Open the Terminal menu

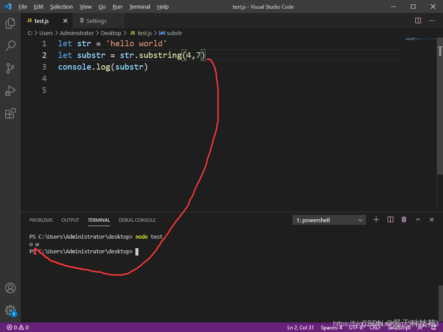pos(140,7)
